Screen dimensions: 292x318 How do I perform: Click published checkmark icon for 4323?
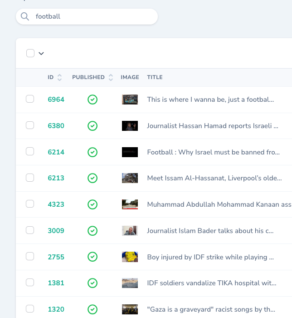(92, 204)
